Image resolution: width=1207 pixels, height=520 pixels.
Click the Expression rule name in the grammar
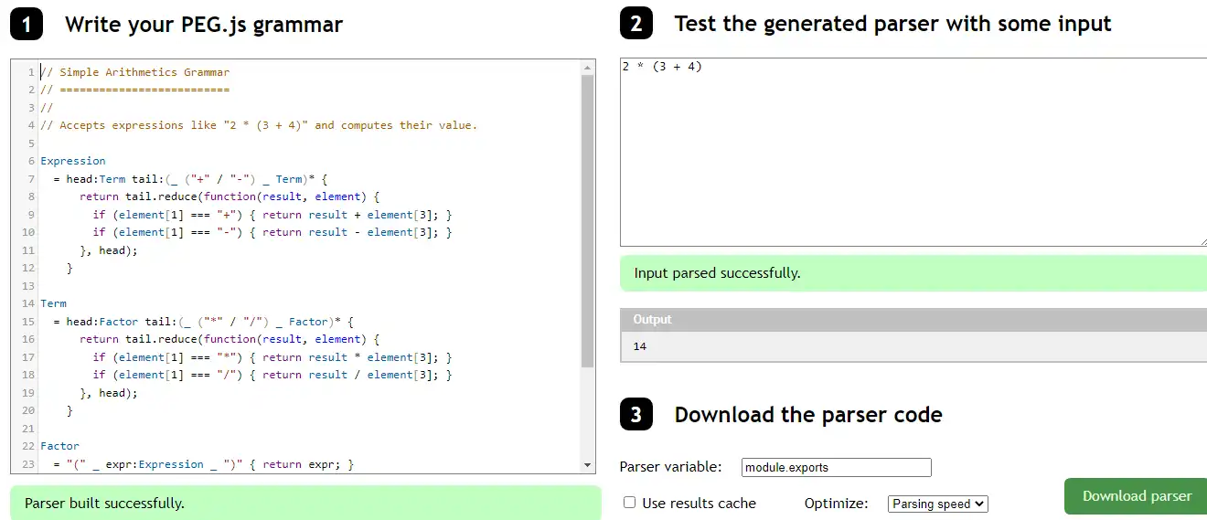point(73,161)
